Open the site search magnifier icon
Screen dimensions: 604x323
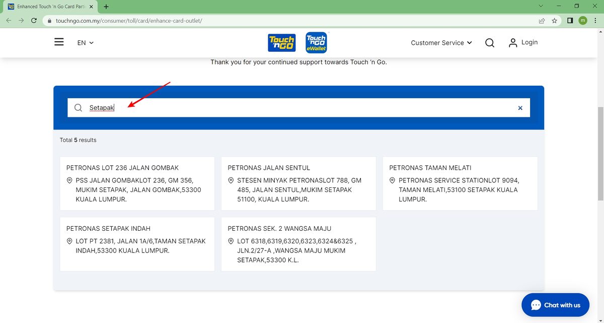490,43
